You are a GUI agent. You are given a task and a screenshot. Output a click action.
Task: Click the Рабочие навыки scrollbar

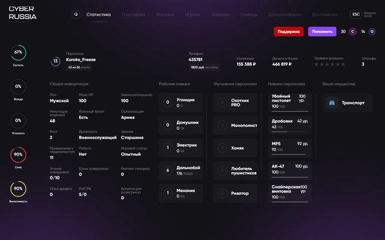point(207,132)
